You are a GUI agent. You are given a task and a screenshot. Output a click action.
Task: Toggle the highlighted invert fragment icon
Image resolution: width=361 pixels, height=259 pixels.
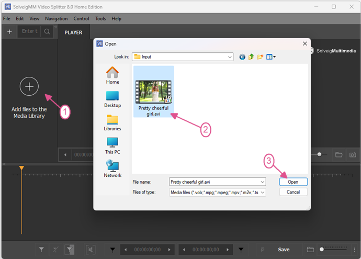(x=70, y=250)
